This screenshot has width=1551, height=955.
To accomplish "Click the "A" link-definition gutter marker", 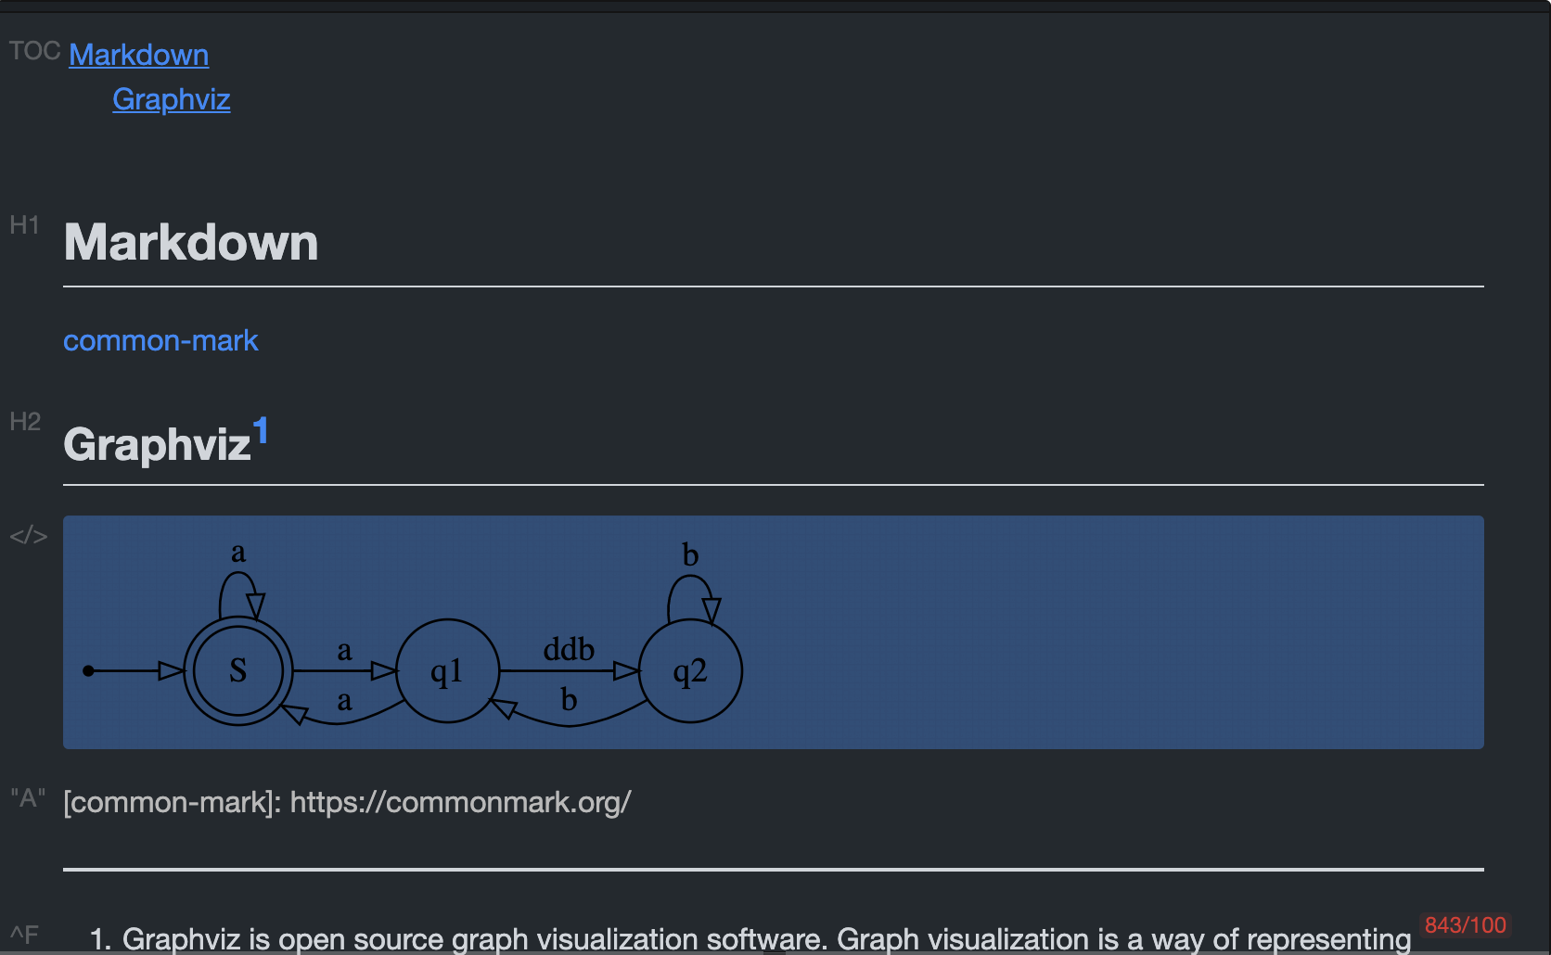I will (x=28, y=798).
